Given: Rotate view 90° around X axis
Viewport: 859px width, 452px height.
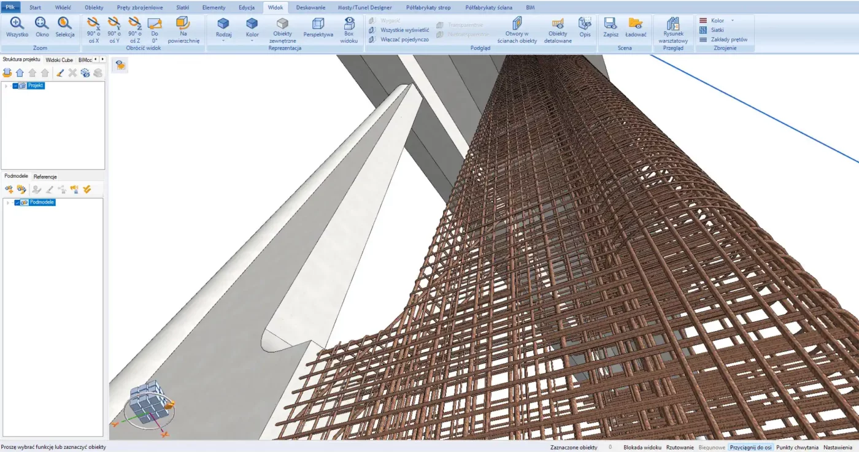Looking at the screenshot, I should click(x=93, y=29).
